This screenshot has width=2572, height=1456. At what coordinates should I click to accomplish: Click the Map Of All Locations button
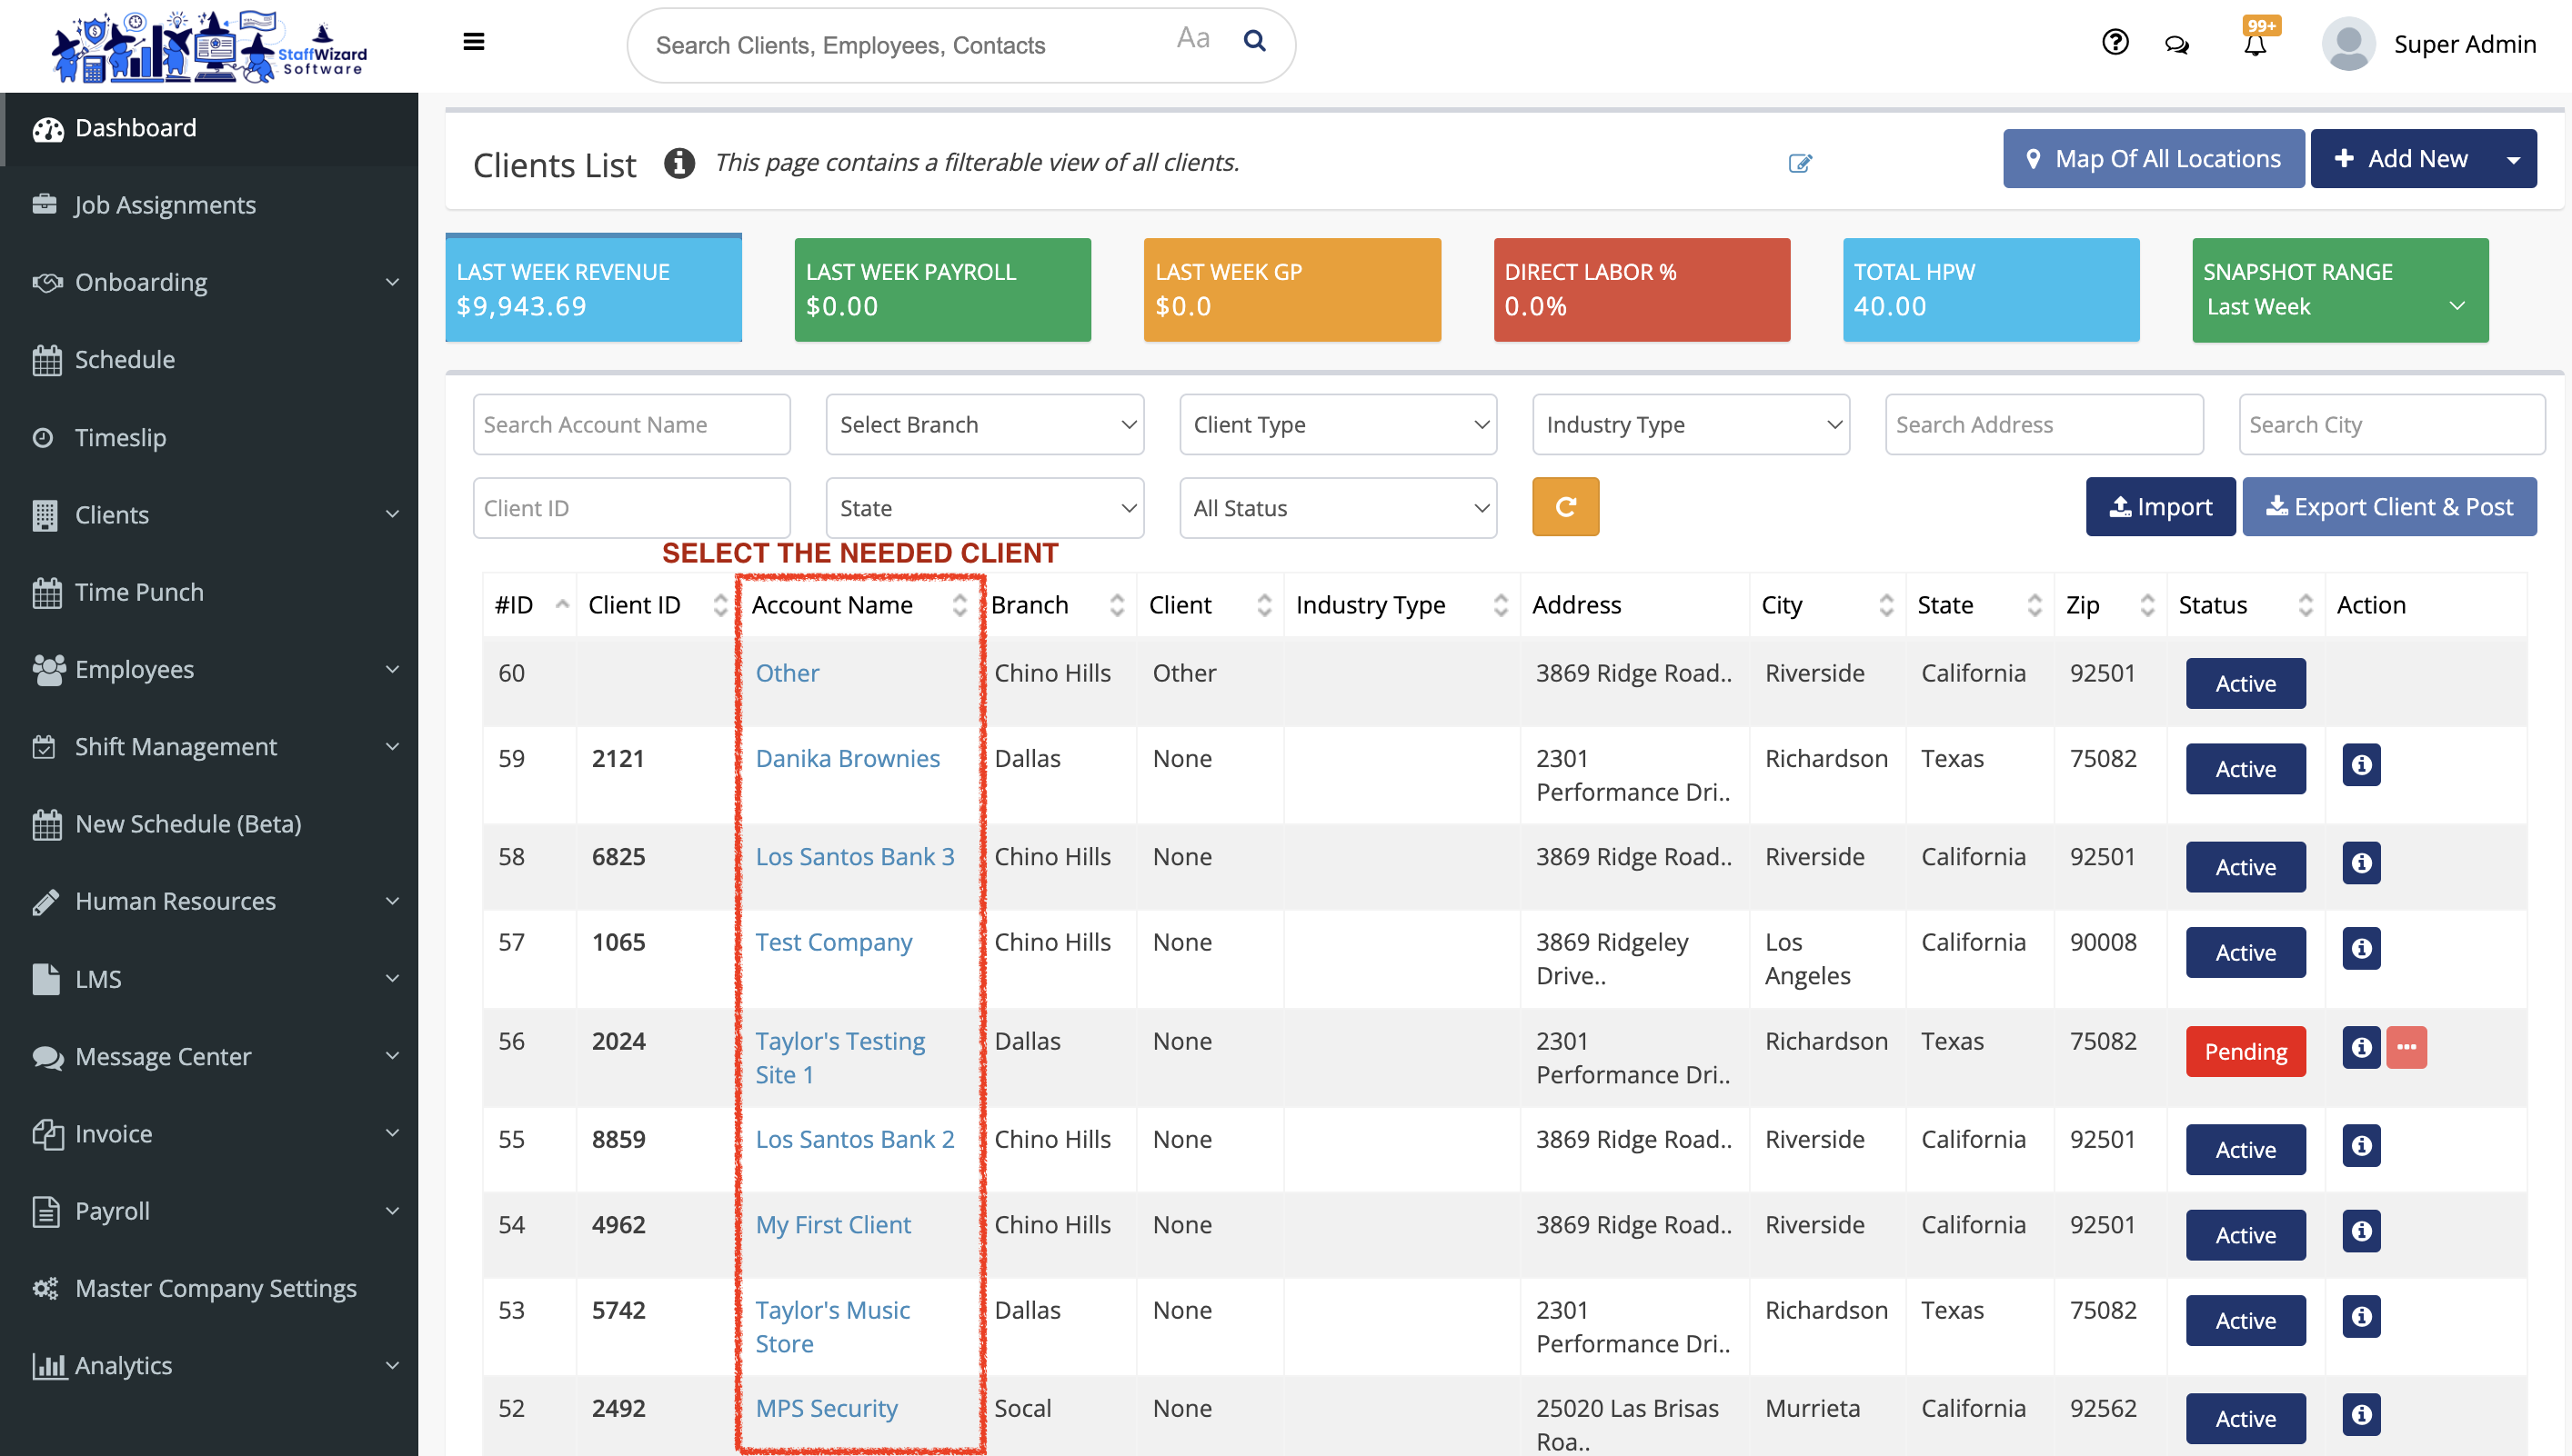click(x=2153, y=159)
